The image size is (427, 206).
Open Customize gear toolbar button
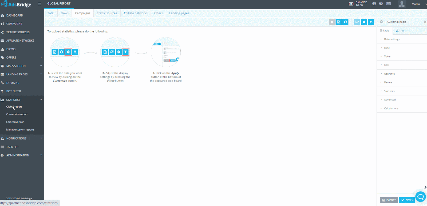[364, 22]
